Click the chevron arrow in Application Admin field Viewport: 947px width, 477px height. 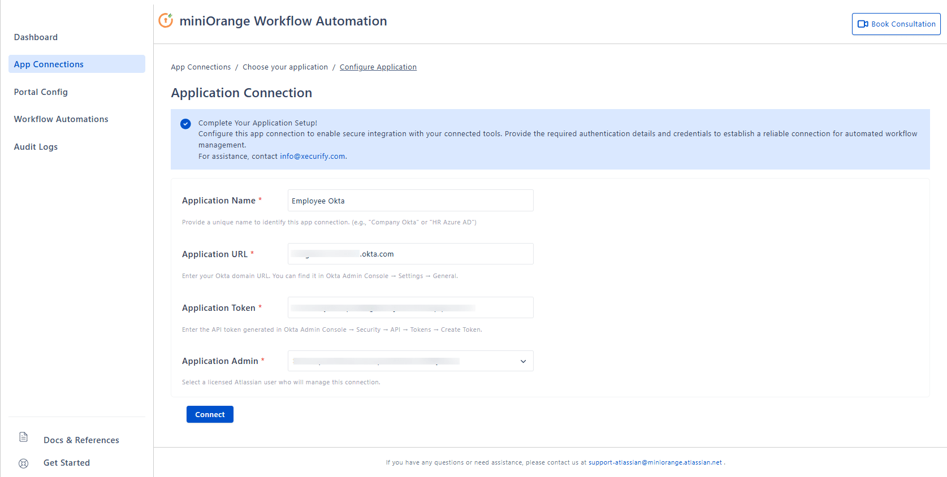coord(523,361)
